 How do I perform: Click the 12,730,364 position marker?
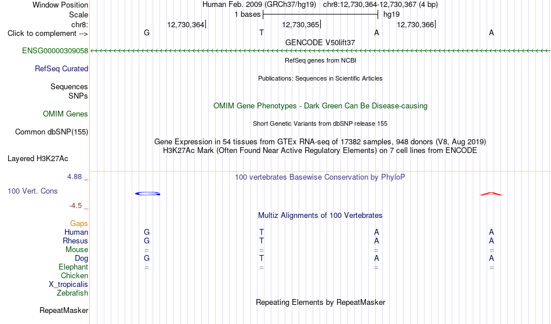click(x=186, y=24)
